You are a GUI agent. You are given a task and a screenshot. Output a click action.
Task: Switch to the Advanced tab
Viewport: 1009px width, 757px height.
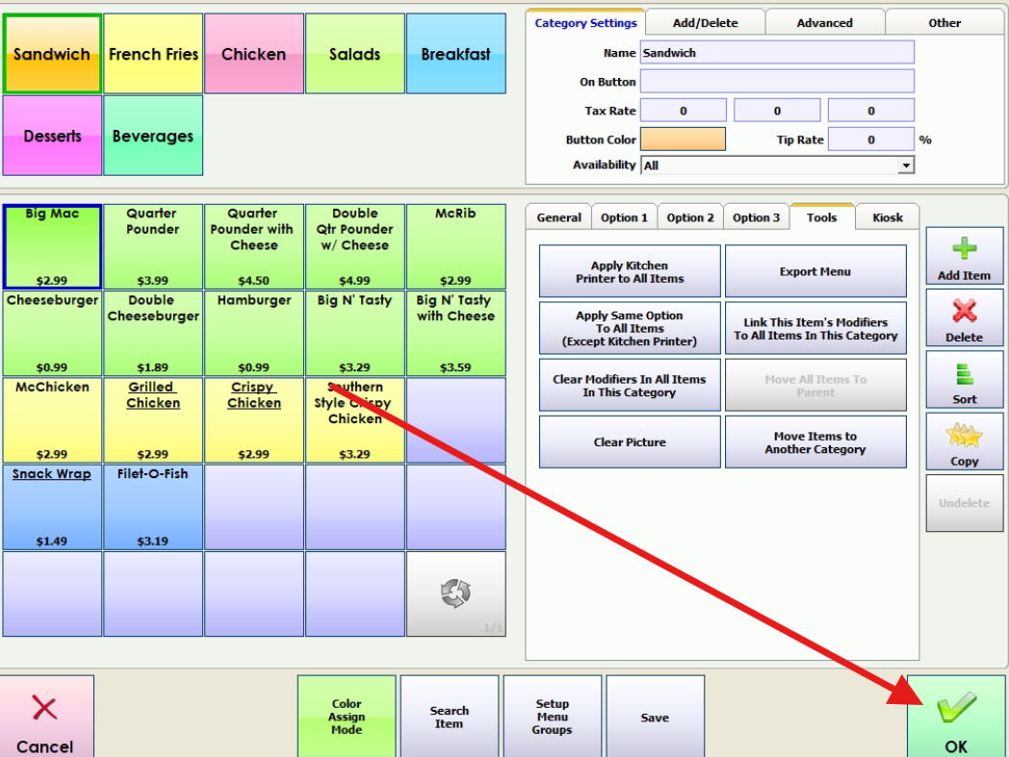(x=824, y=22)
